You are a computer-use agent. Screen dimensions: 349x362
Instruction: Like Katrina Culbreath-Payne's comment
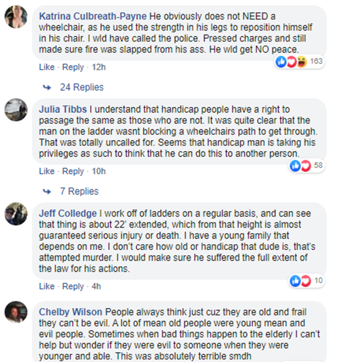coord(47,67)
